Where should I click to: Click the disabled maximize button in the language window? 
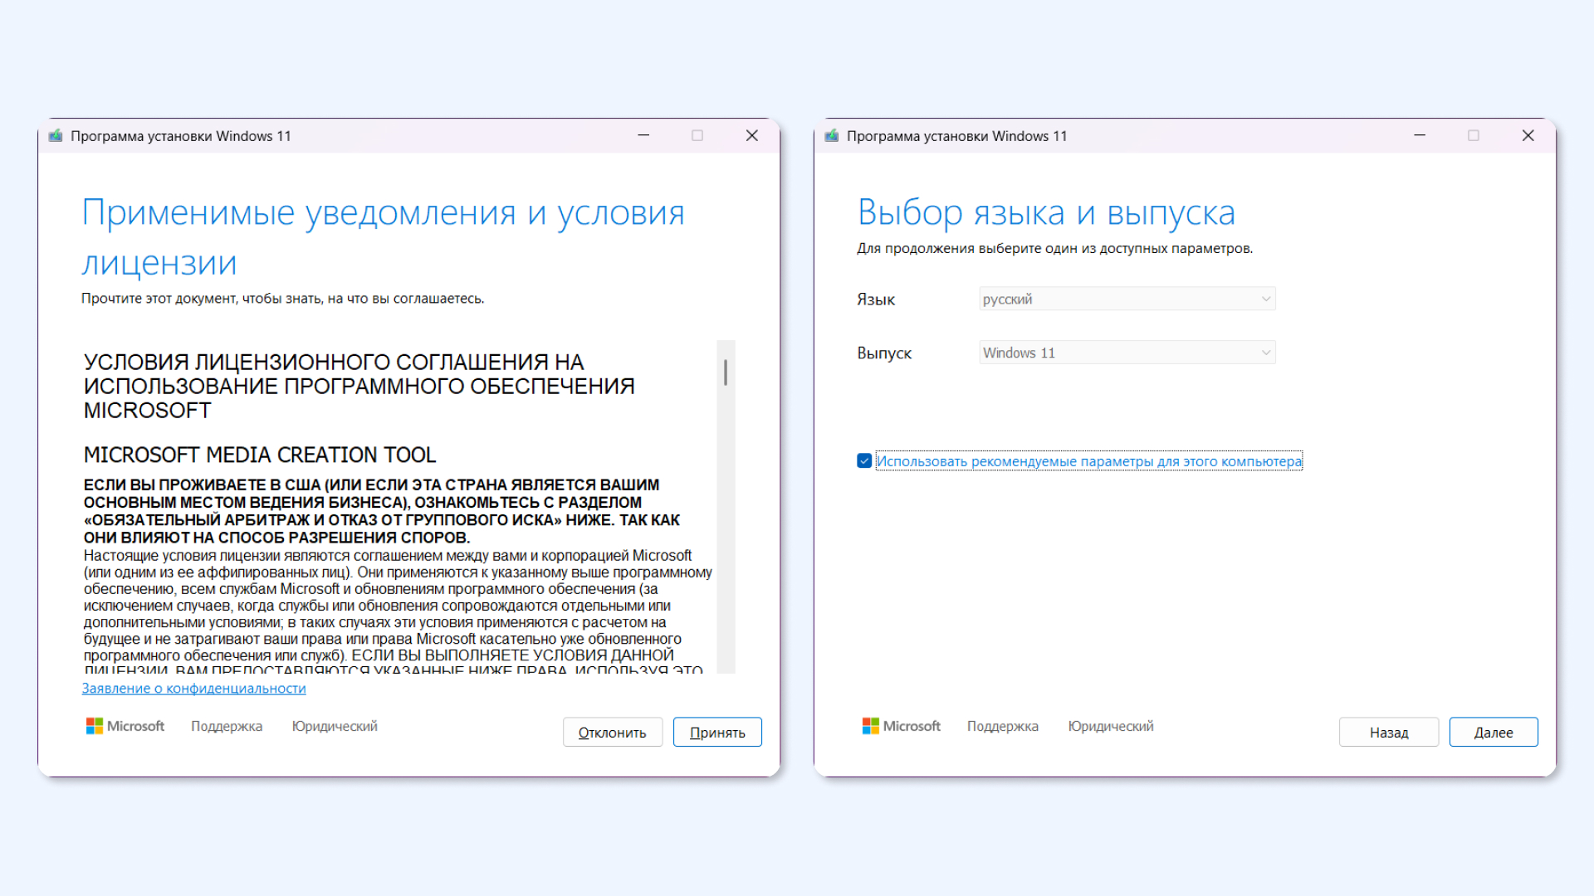pyautogui.click(x=1474, y=135)
